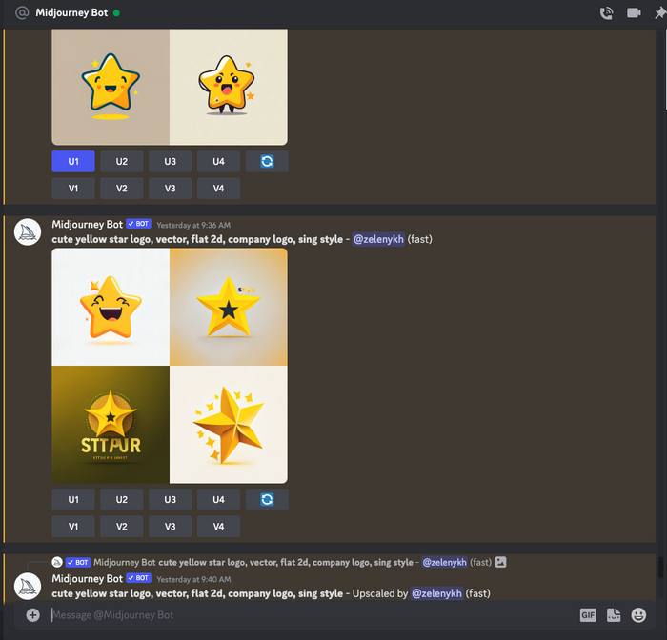Click Midjourney Bot username at 9:36 AM message
This screenshot has width=667, height=640.
pos(88,224)
